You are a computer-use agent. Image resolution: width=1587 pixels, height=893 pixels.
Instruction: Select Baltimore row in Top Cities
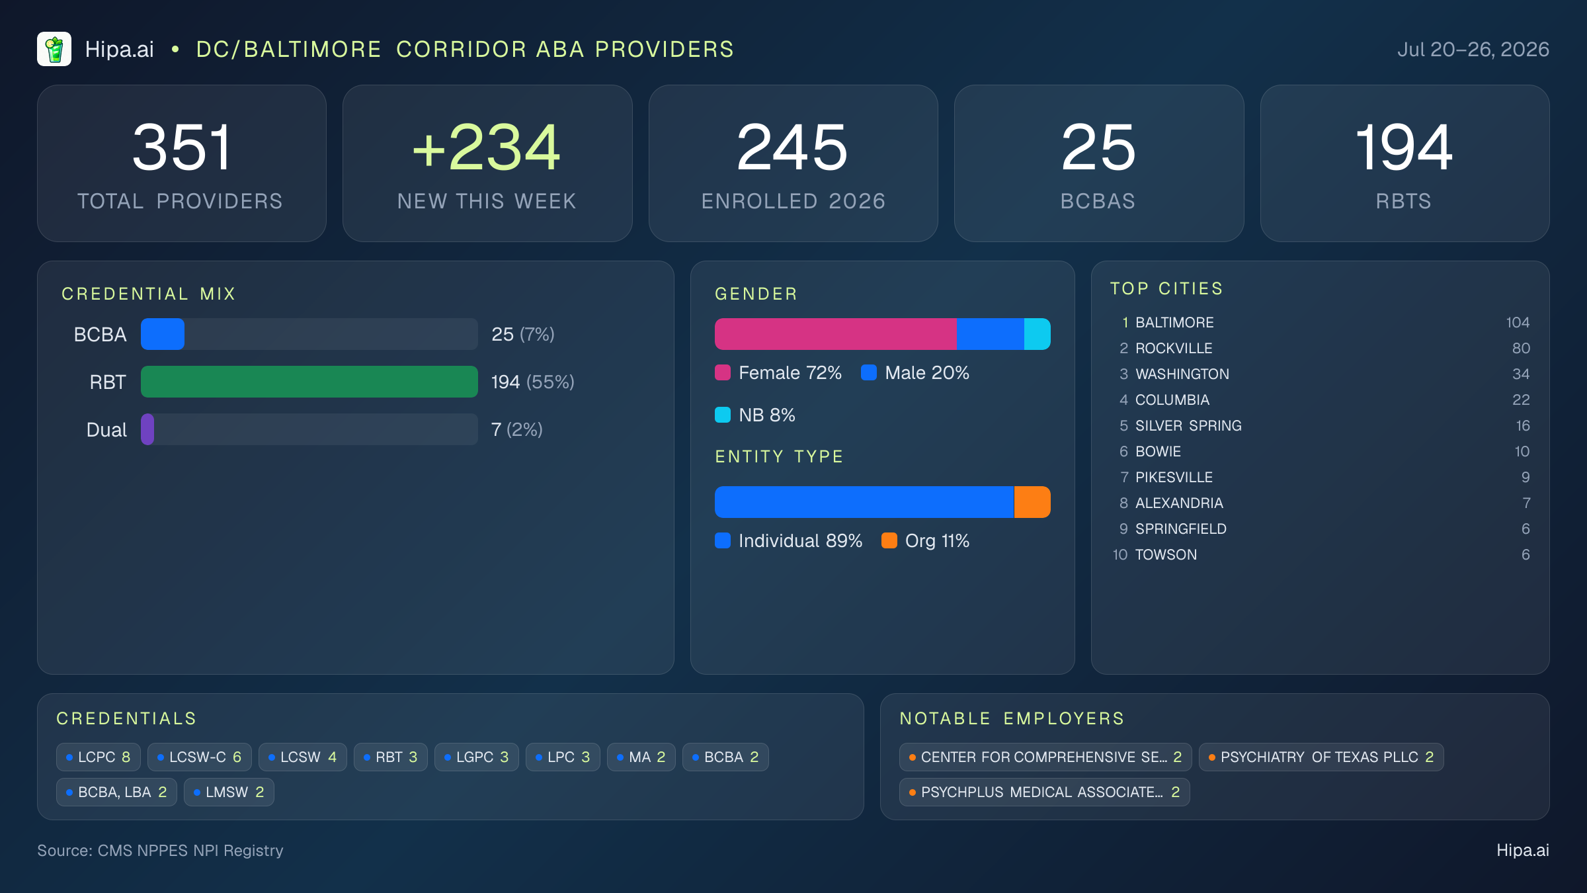pyautogui.click(x=1321, y=322)
